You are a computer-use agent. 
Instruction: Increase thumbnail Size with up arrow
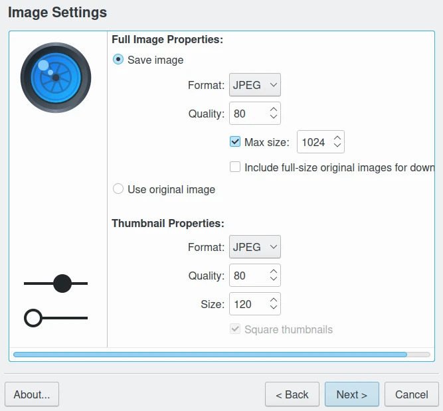[274, 300]
